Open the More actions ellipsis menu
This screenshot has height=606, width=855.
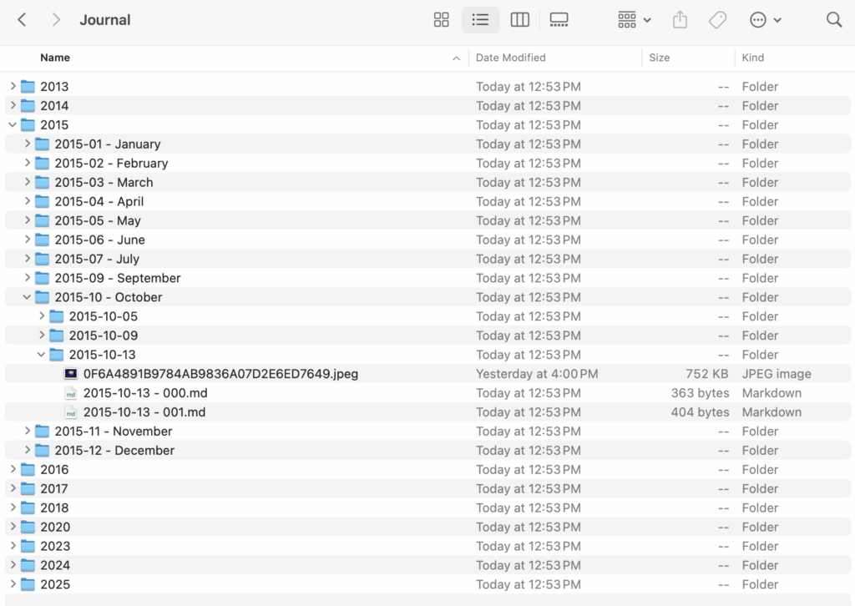click(x=765, y=20)
